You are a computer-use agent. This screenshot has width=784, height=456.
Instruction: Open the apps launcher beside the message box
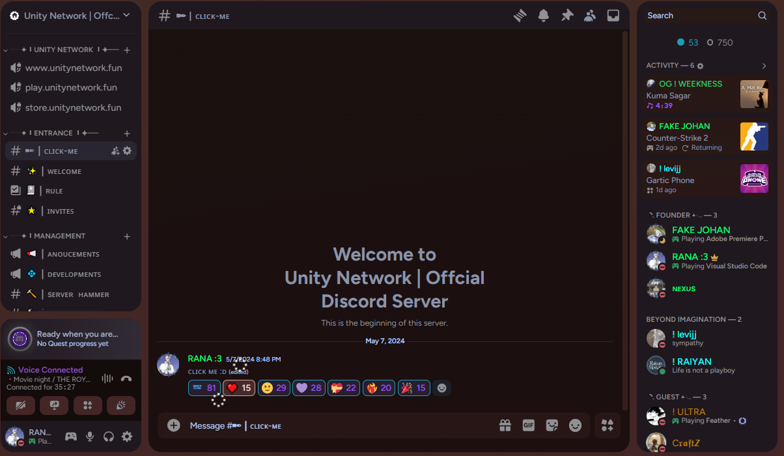coord(608,425)
